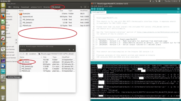Open arduino.cc Reference Libraries link in sketch
Image resolution: width=181 pixels, height=101 pixels.
point(158,32)
